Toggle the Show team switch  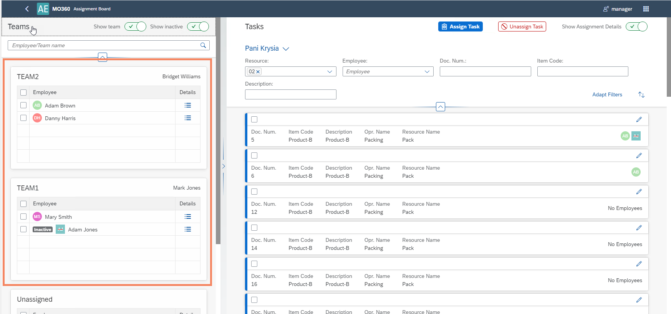pyautogui.click(x=135, y=26)
